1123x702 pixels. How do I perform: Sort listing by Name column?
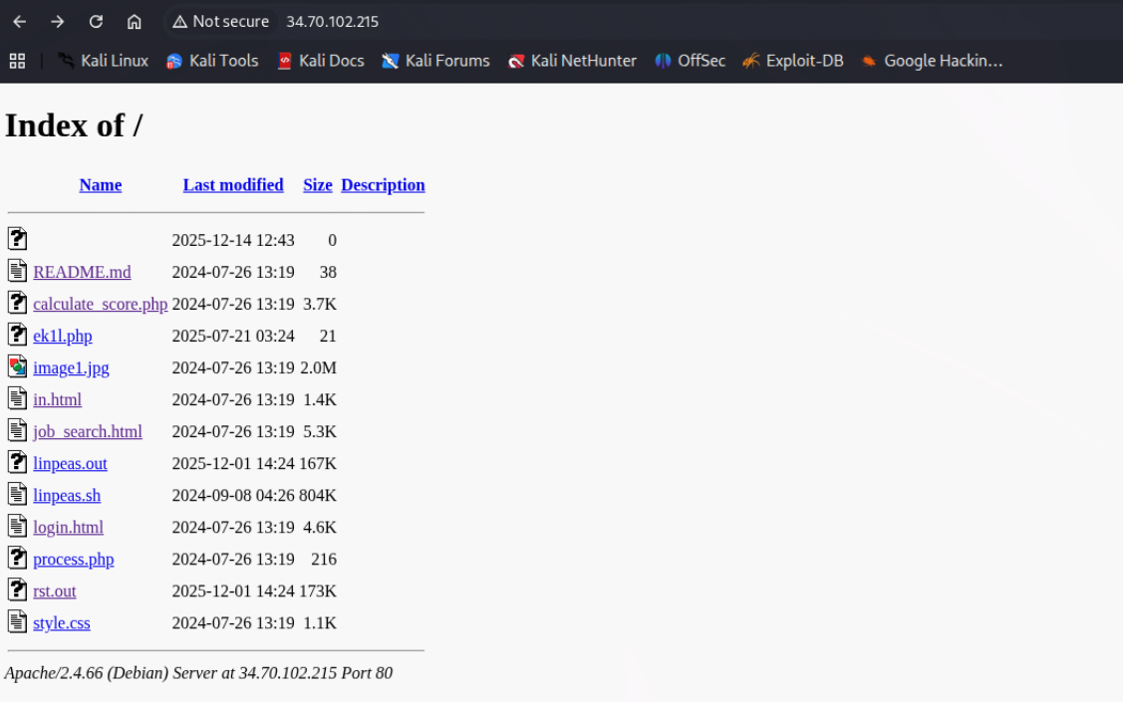point(101,185)
